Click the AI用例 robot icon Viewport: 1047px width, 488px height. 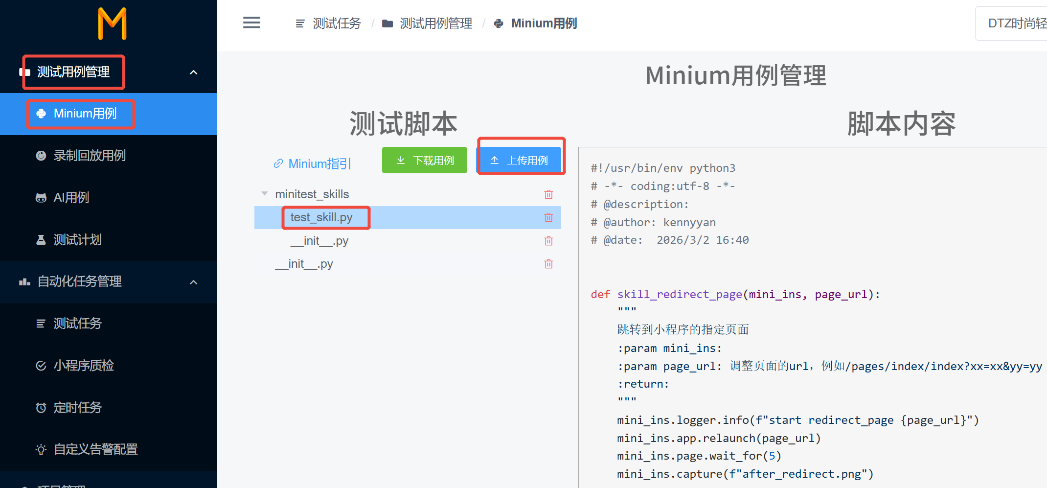tap(41, 198)
